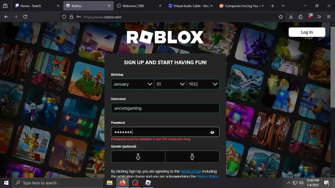
Task: Open Roblox app from taskbar
Action: point(148,183)
